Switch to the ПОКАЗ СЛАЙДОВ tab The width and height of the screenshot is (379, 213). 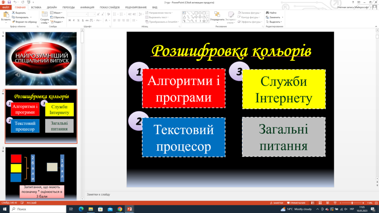click(110, 8)
